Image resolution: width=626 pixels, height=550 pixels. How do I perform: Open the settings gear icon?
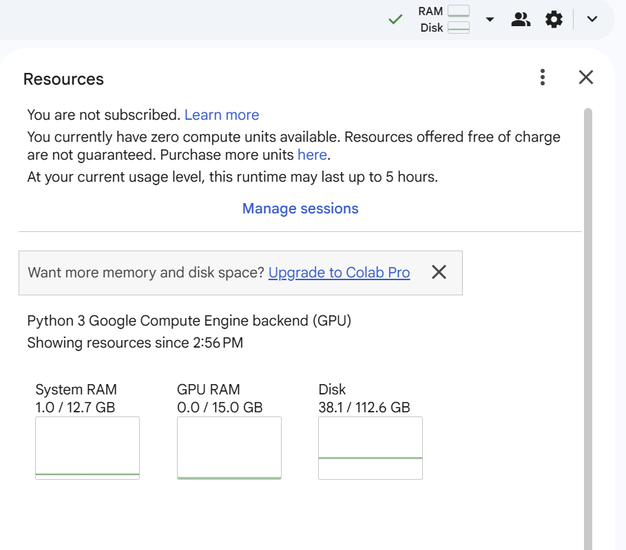554,19
